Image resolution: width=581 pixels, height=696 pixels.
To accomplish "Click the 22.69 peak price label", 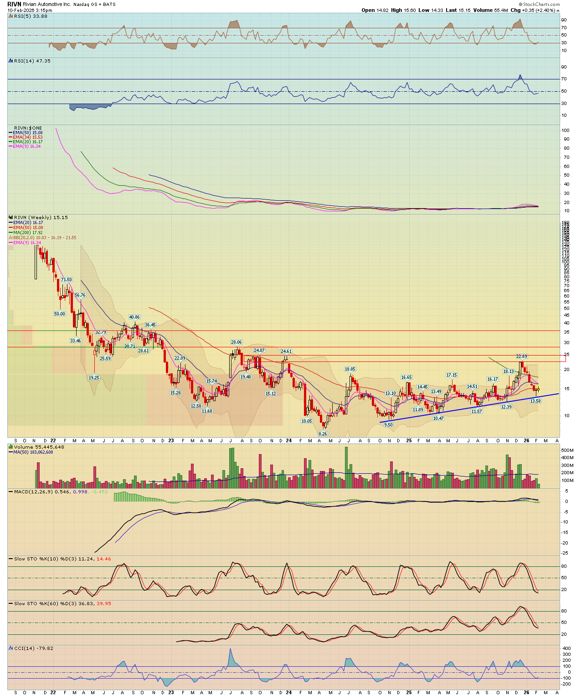I will tap(521, 356).
